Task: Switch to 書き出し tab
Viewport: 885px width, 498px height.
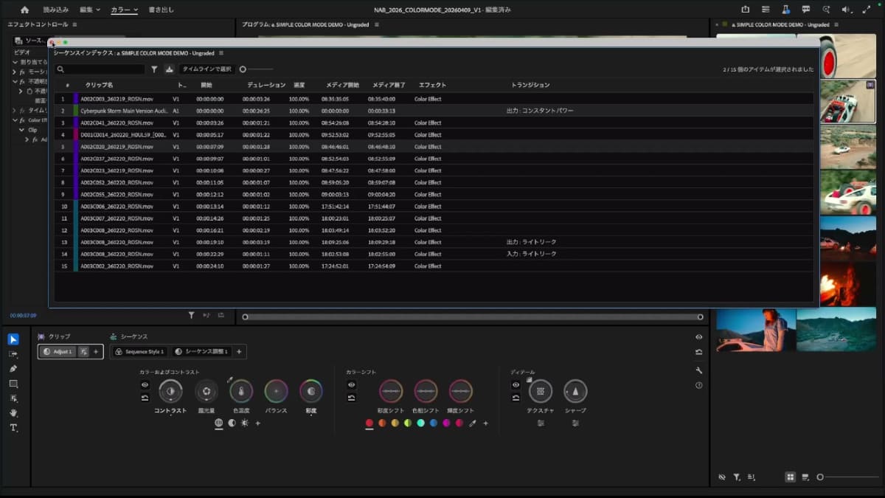Action: (x=161, y=10)
